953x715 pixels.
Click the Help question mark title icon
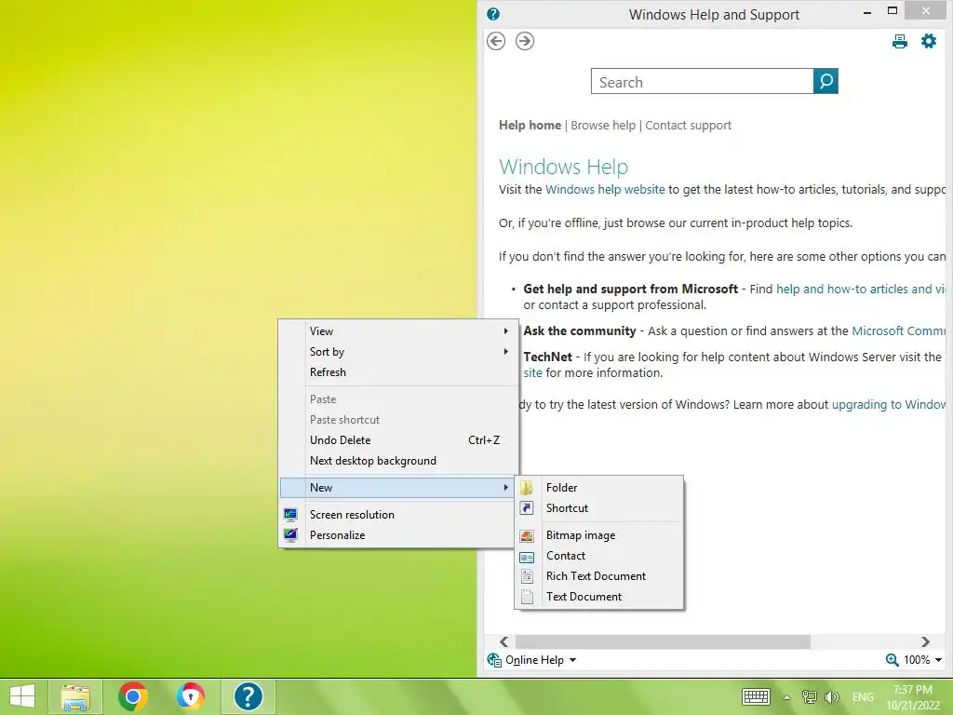493,14
